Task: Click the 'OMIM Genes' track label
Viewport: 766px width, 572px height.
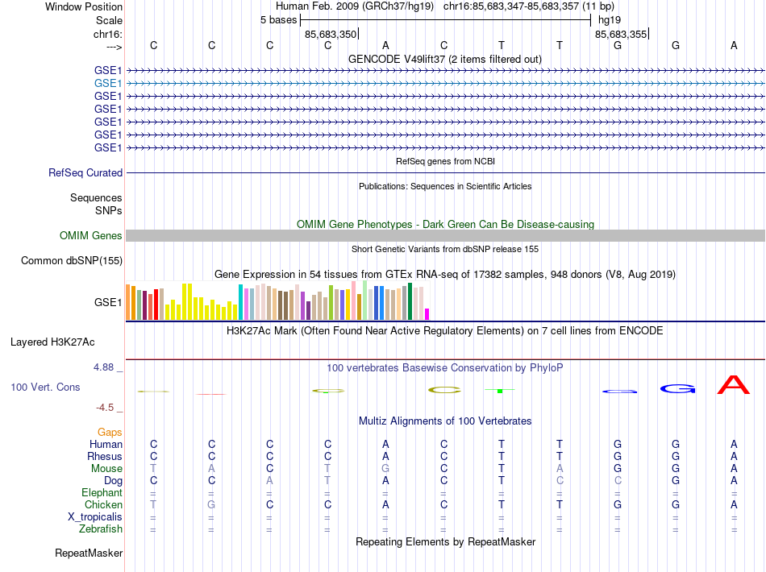Action: 90,236
